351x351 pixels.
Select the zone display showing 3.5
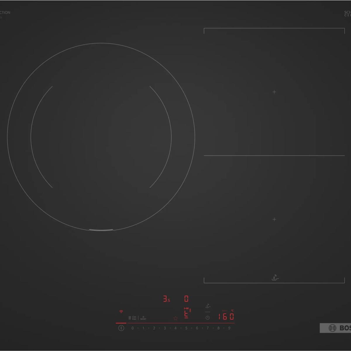tap(166, 299)
